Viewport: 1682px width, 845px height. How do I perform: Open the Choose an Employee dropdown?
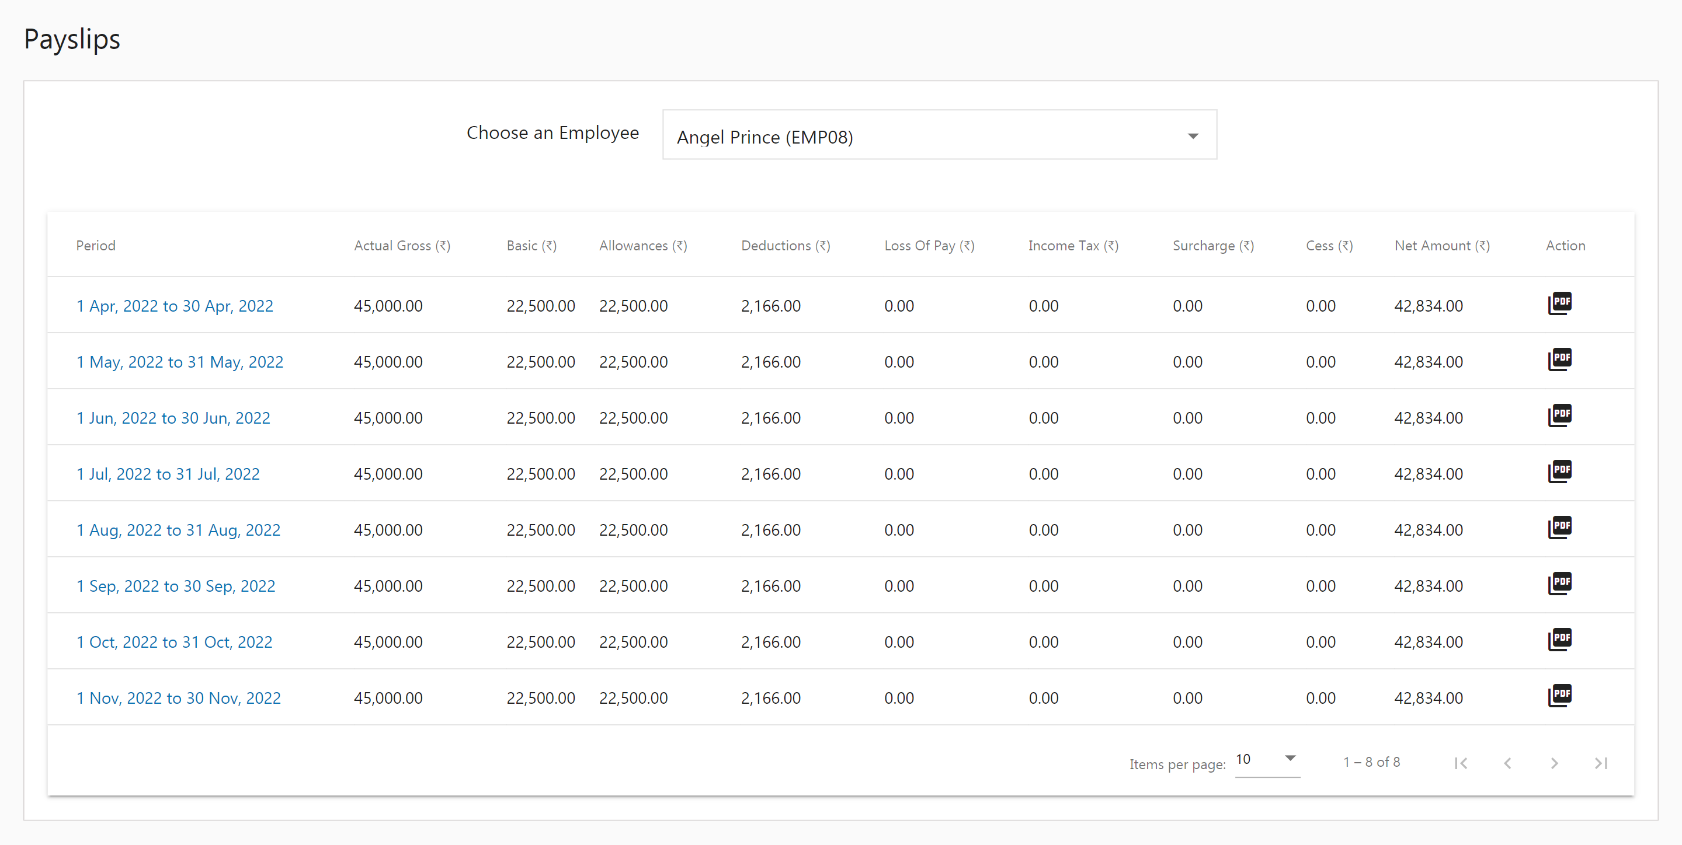939,135
